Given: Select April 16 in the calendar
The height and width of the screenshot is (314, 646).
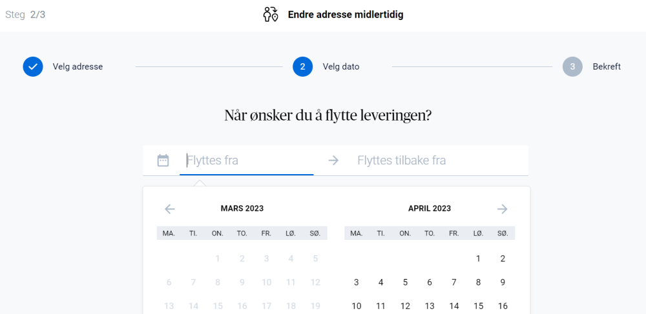Looking at the screenshot, I should click(503, 306).
